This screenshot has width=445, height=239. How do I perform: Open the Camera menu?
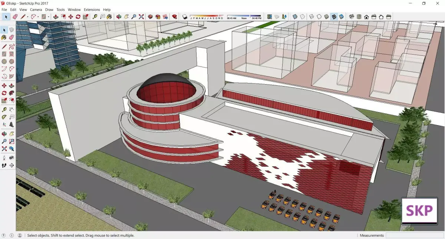(36, 10)
